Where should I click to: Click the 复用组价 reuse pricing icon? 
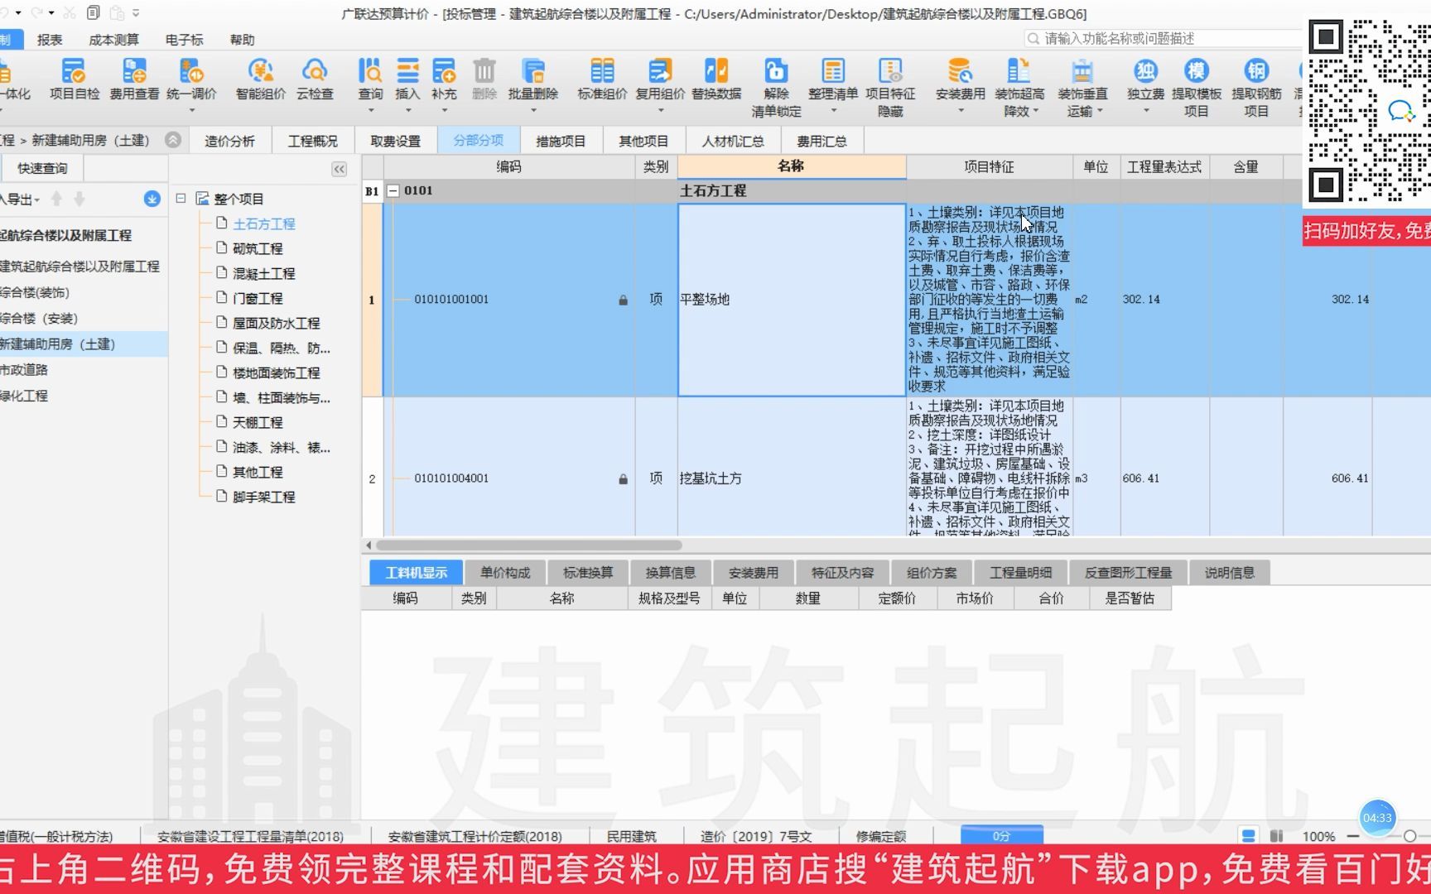pos(660,79)
